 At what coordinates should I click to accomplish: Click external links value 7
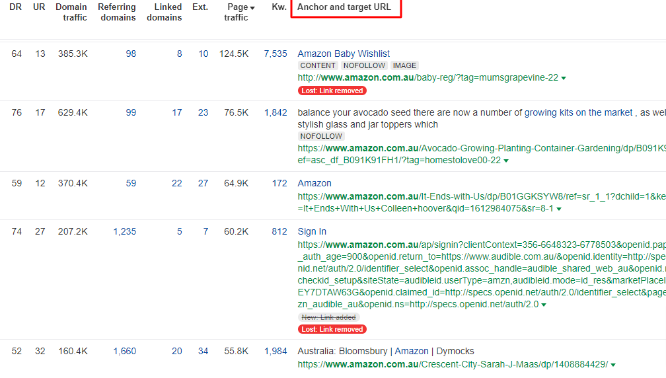[205, 231]
